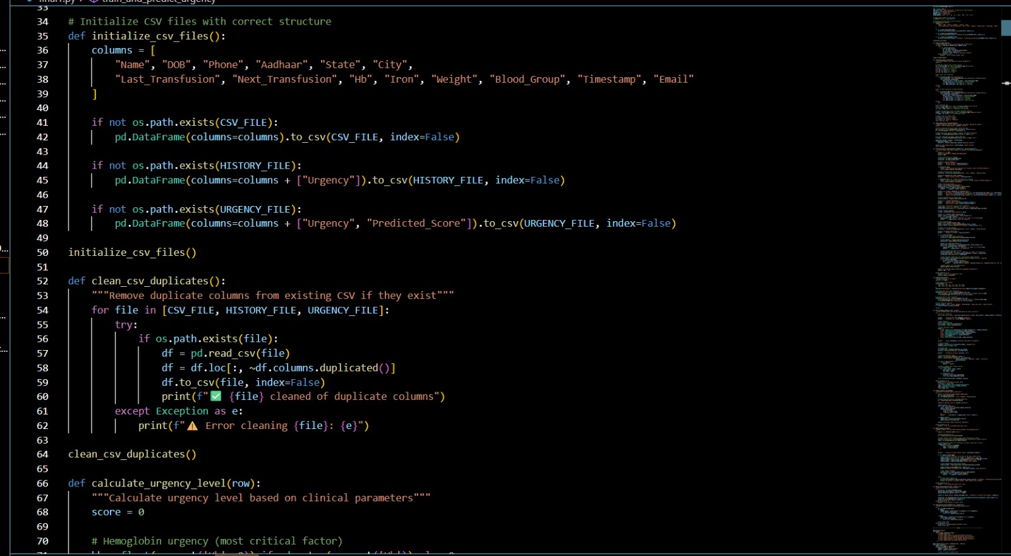This screenshot has width=1011, height=556.
Task: Click line number 41 in the gutter
Action: (x=42, y=123)
